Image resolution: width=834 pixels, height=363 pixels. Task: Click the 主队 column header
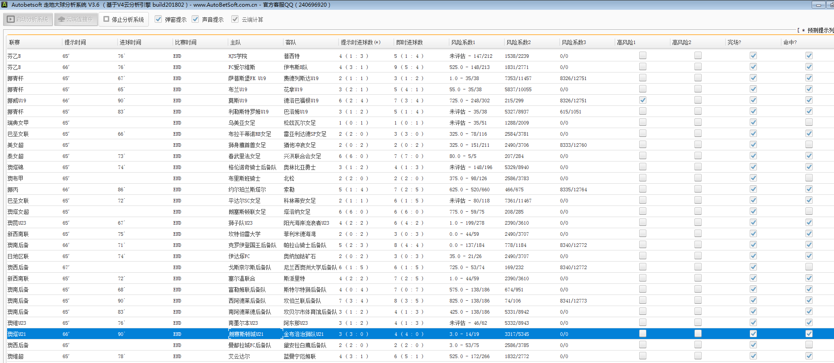coord(235,42)
